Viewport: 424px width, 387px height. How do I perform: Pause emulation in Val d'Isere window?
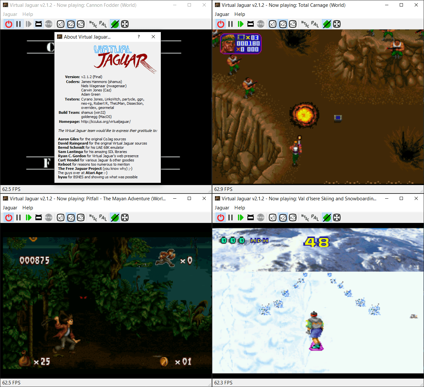tap(231, 217)
